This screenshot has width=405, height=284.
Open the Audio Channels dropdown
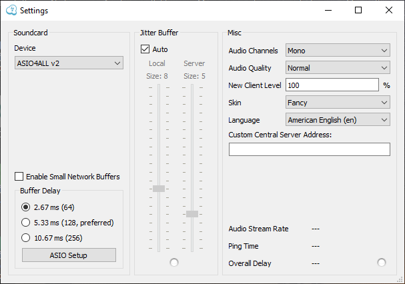[x=338, y=51]
